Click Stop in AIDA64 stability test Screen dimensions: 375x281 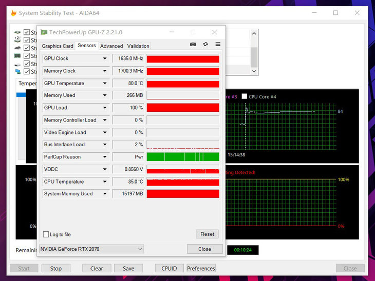point(56,268)
